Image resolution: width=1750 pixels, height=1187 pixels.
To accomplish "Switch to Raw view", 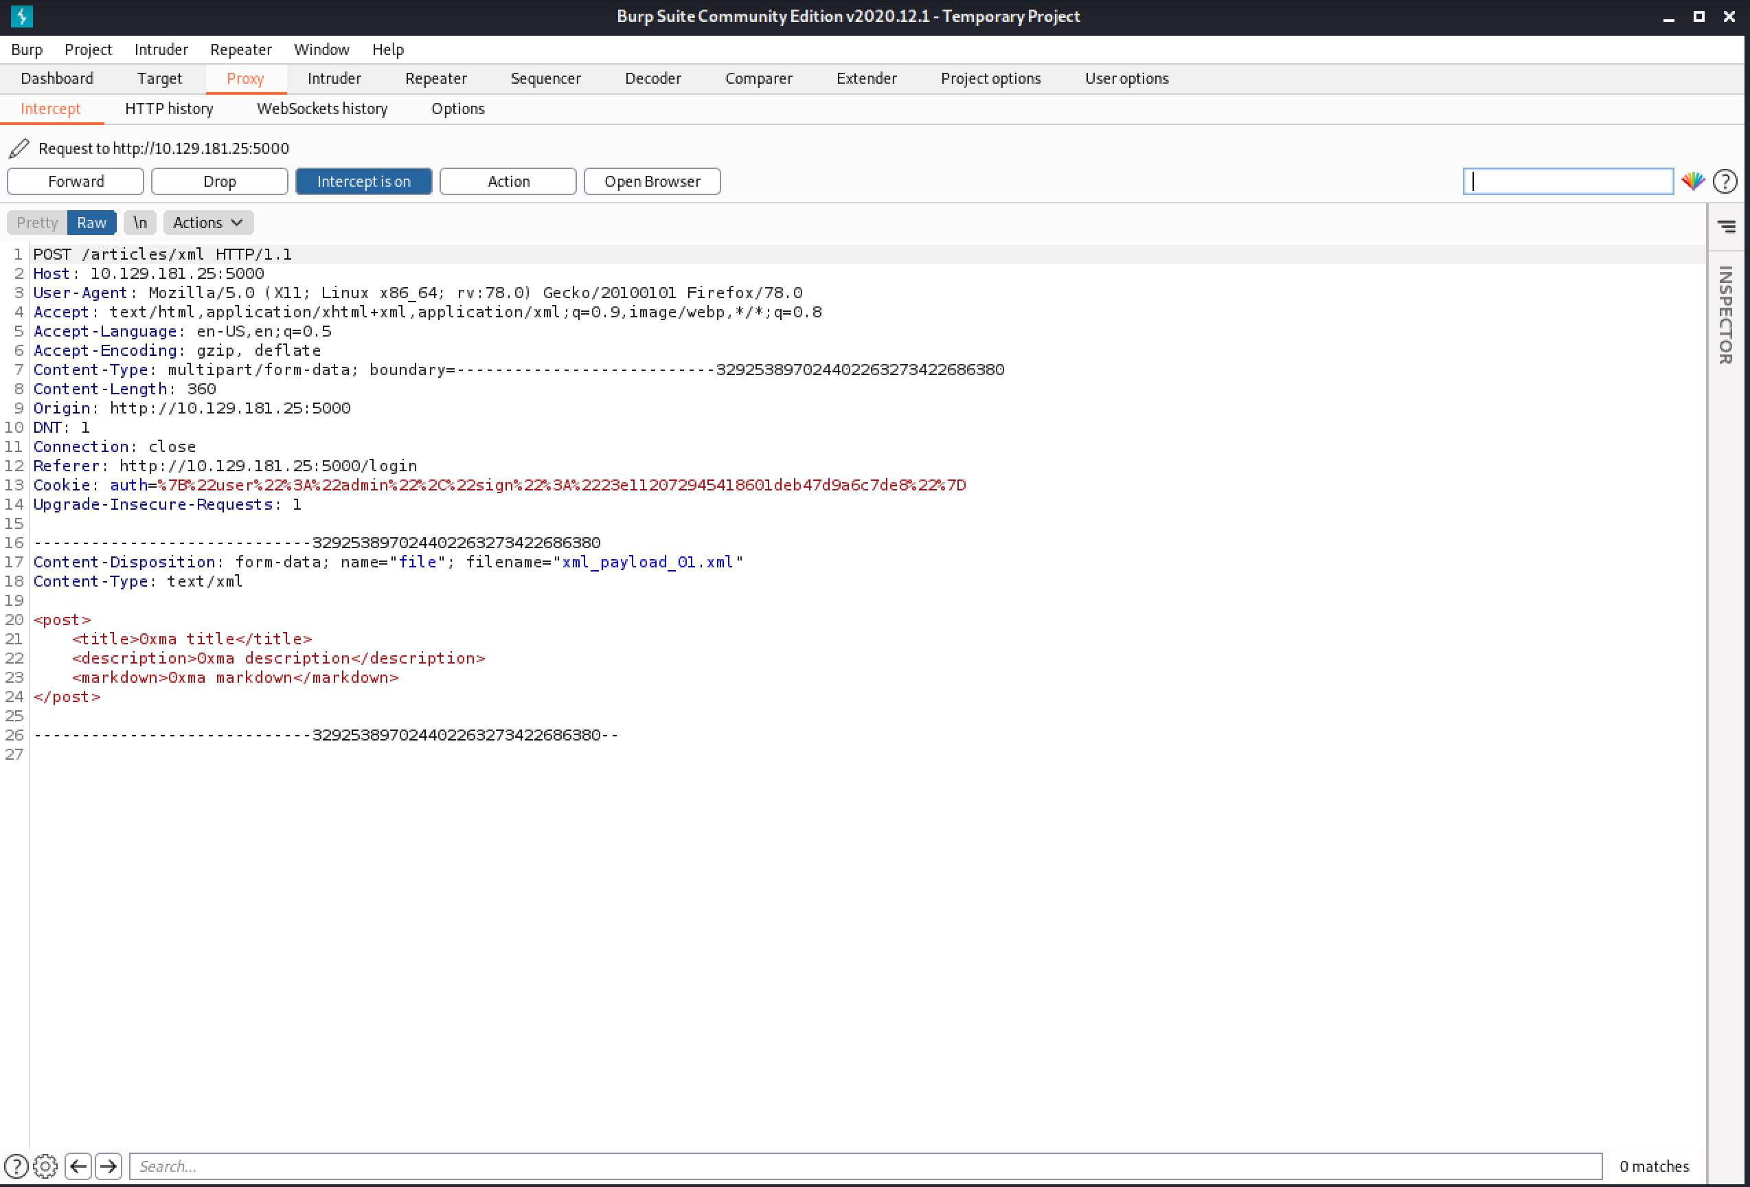I will click(x=91, y=223).
